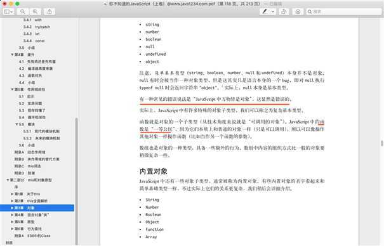
Task: Go to section 5.1 in outline
Action: point(26,96)
